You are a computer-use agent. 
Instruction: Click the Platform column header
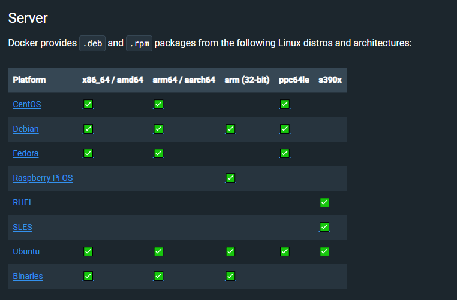[29, 80]
